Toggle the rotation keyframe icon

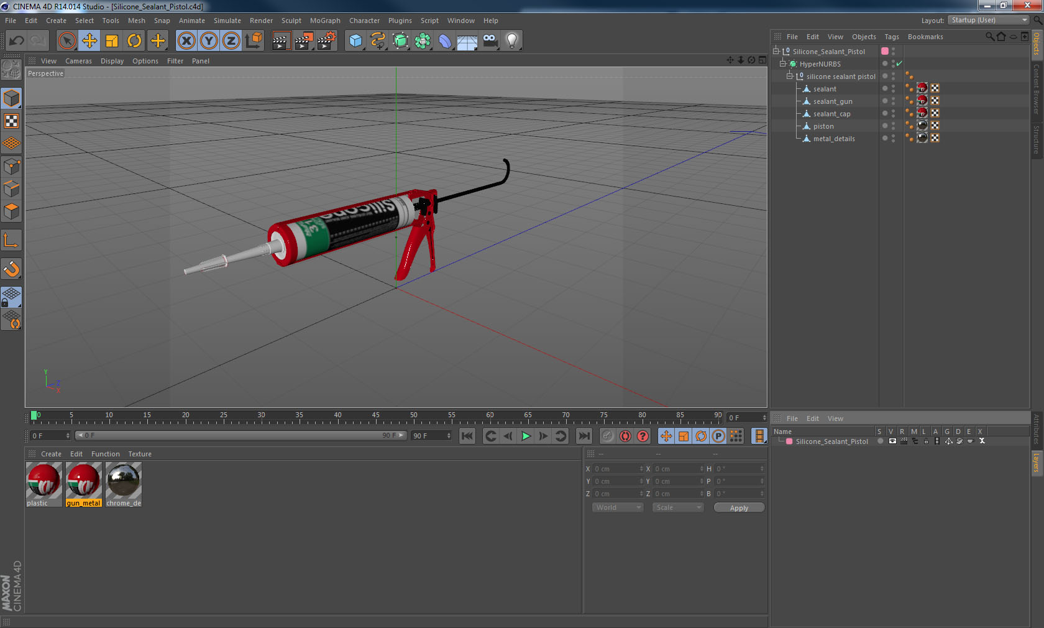coord(701,436)
